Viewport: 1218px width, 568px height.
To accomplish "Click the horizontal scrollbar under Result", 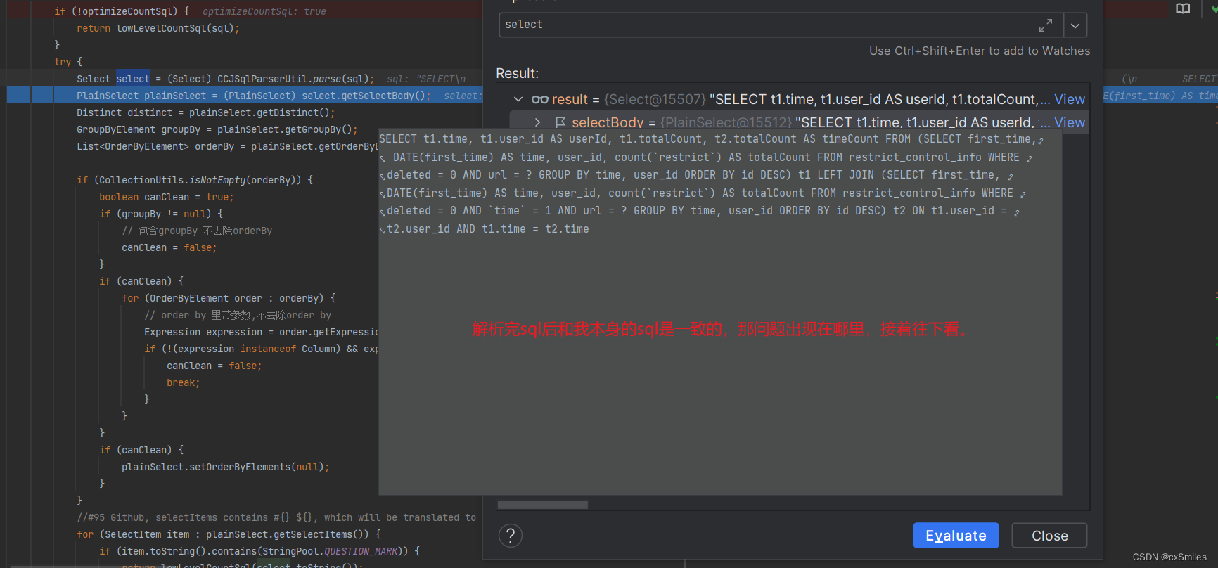I will coord(543,505).
